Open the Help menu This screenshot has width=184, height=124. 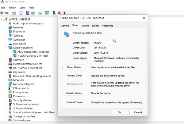click(32, 8)
